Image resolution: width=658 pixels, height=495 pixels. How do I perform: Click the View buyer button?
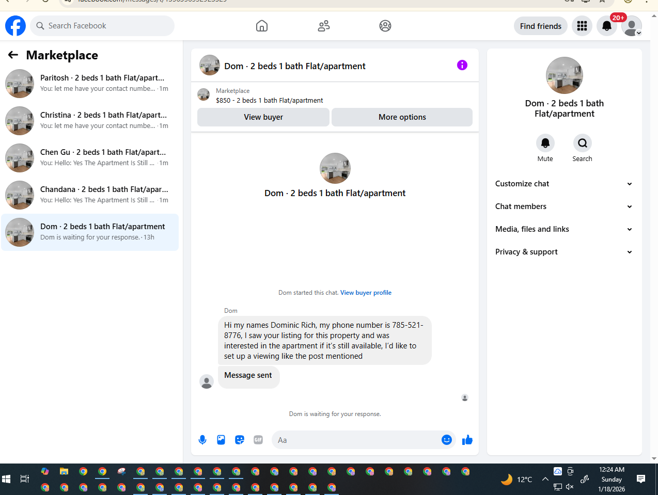pos(263,117)
